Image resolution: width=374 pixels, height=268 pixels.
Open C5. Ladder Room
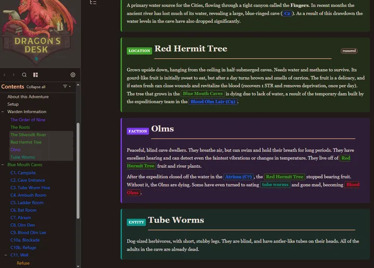click(x=27, y=203)
